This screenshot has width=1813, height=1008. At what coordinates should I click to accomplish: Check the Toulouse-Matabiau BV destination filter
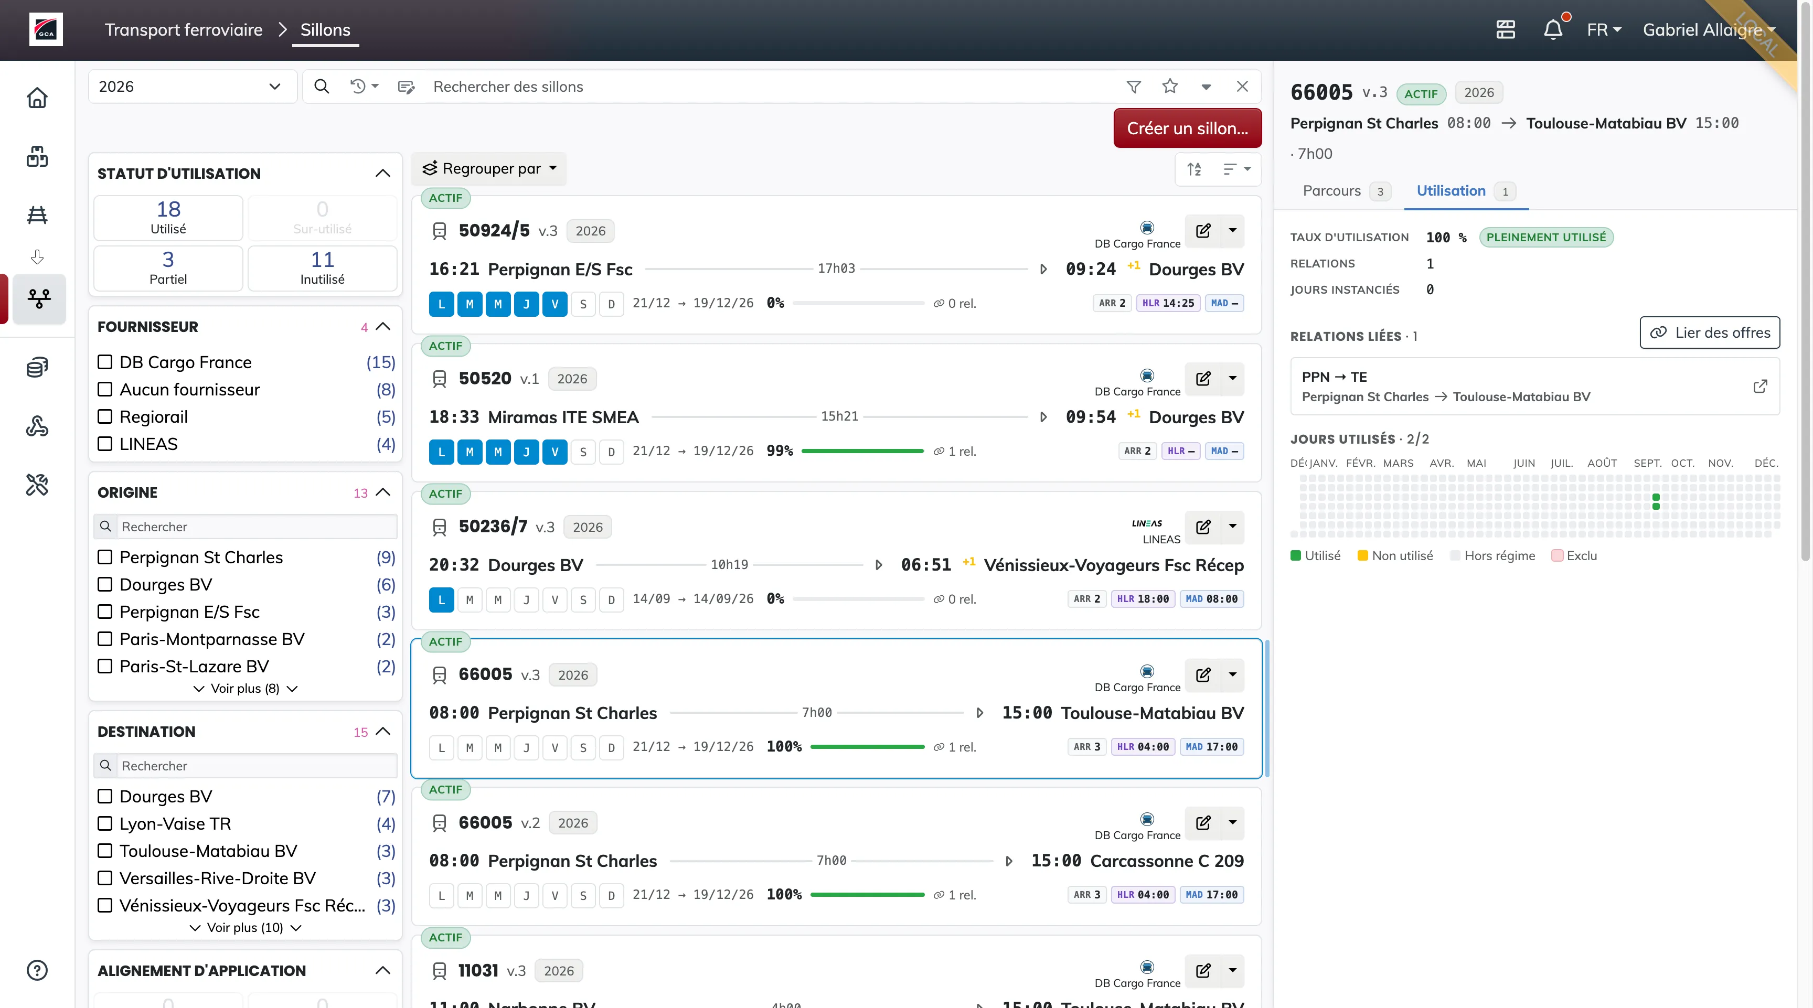(105, 851)
